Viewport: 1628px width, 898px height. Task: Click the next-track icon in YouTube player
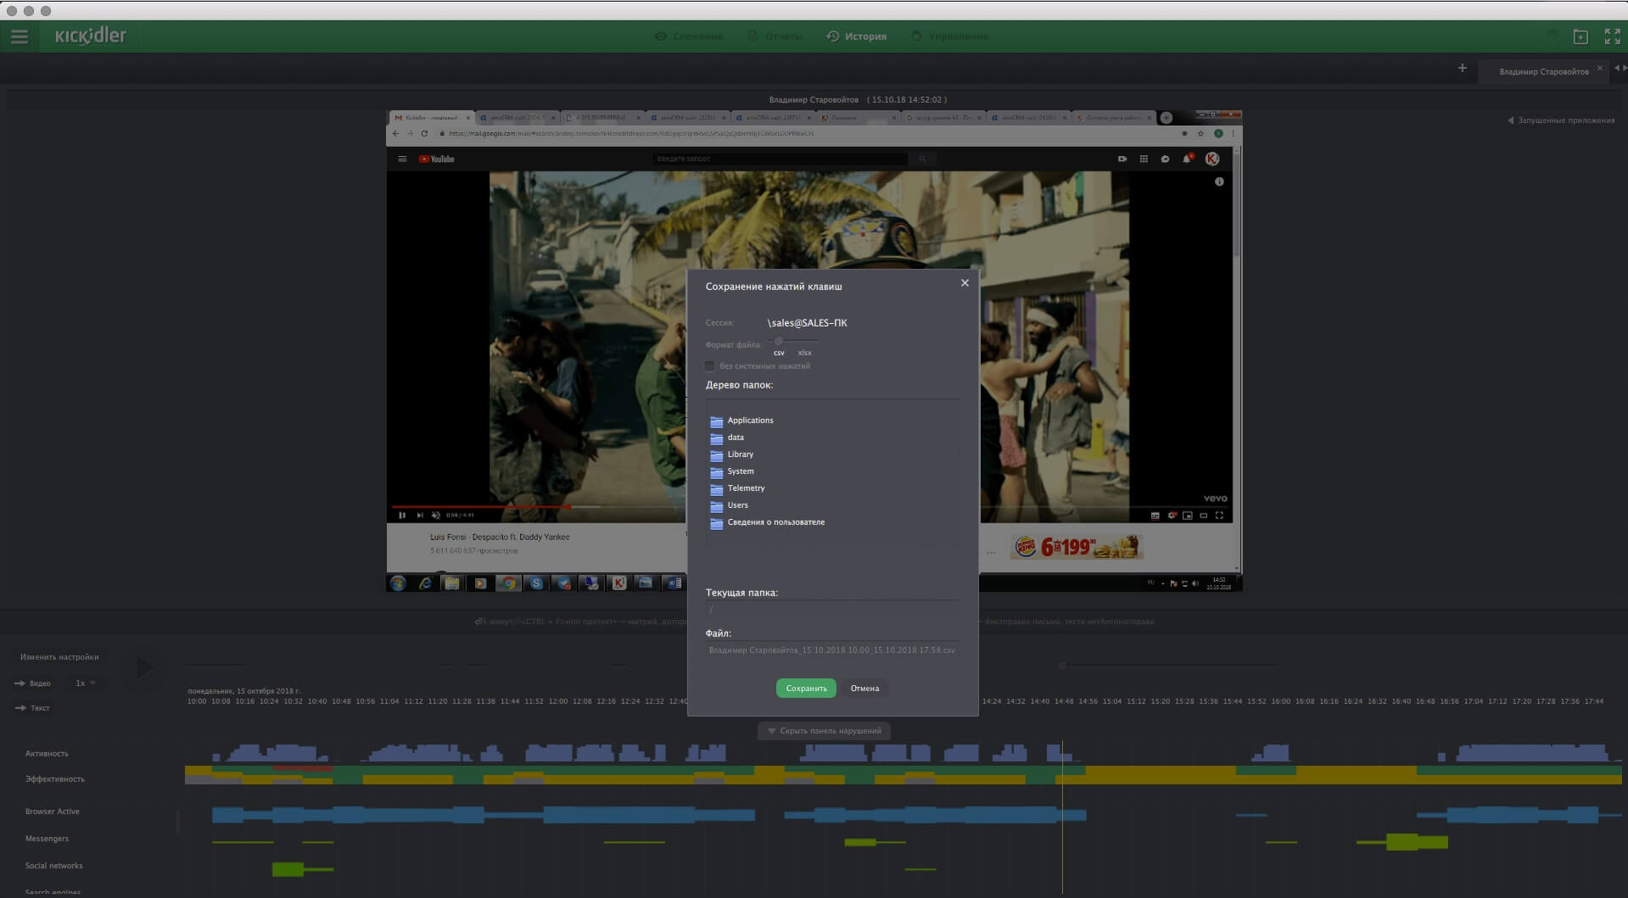[419, 515]
